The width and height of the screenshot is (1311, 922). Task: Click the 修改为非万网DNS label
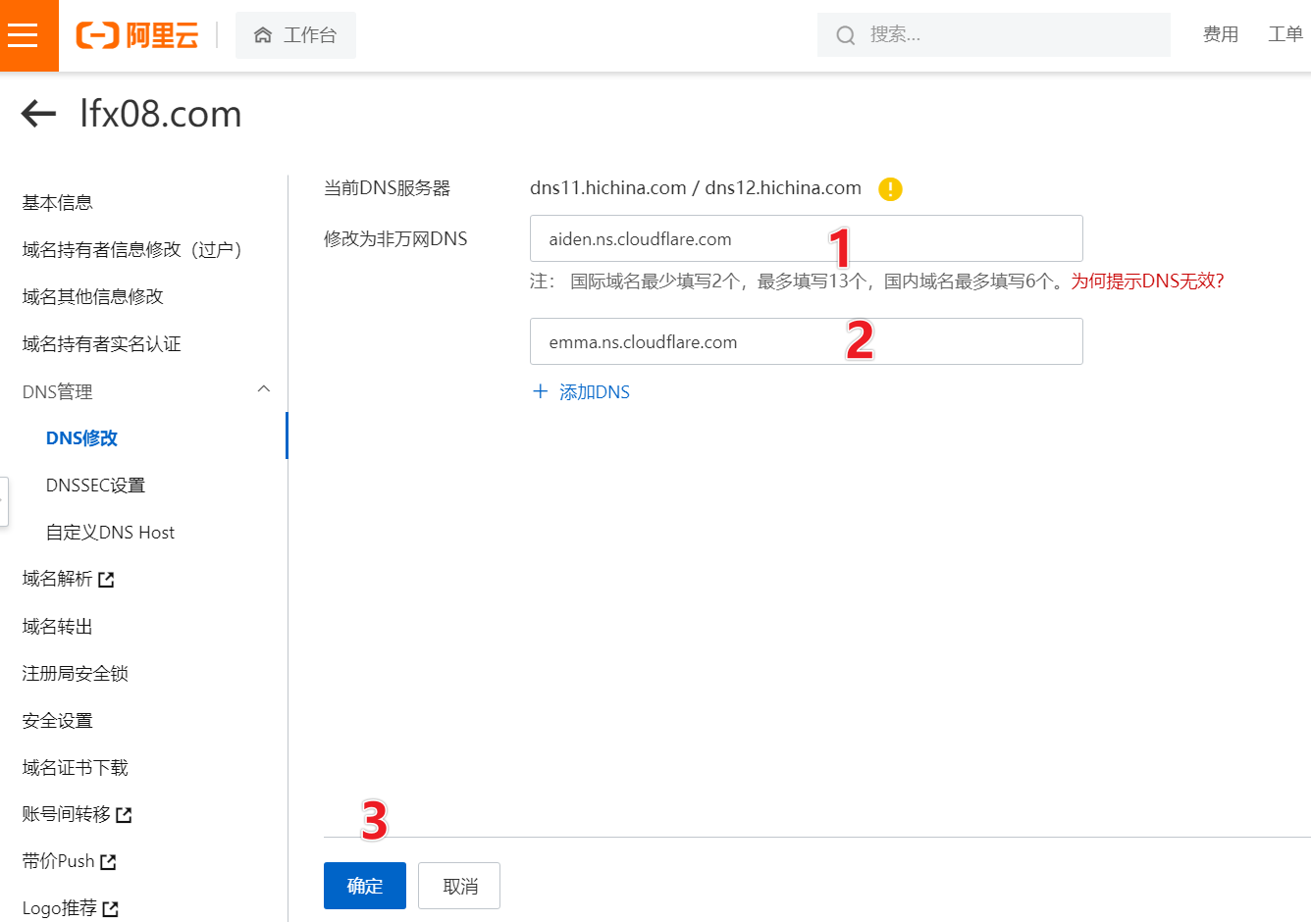click(395, 239)
